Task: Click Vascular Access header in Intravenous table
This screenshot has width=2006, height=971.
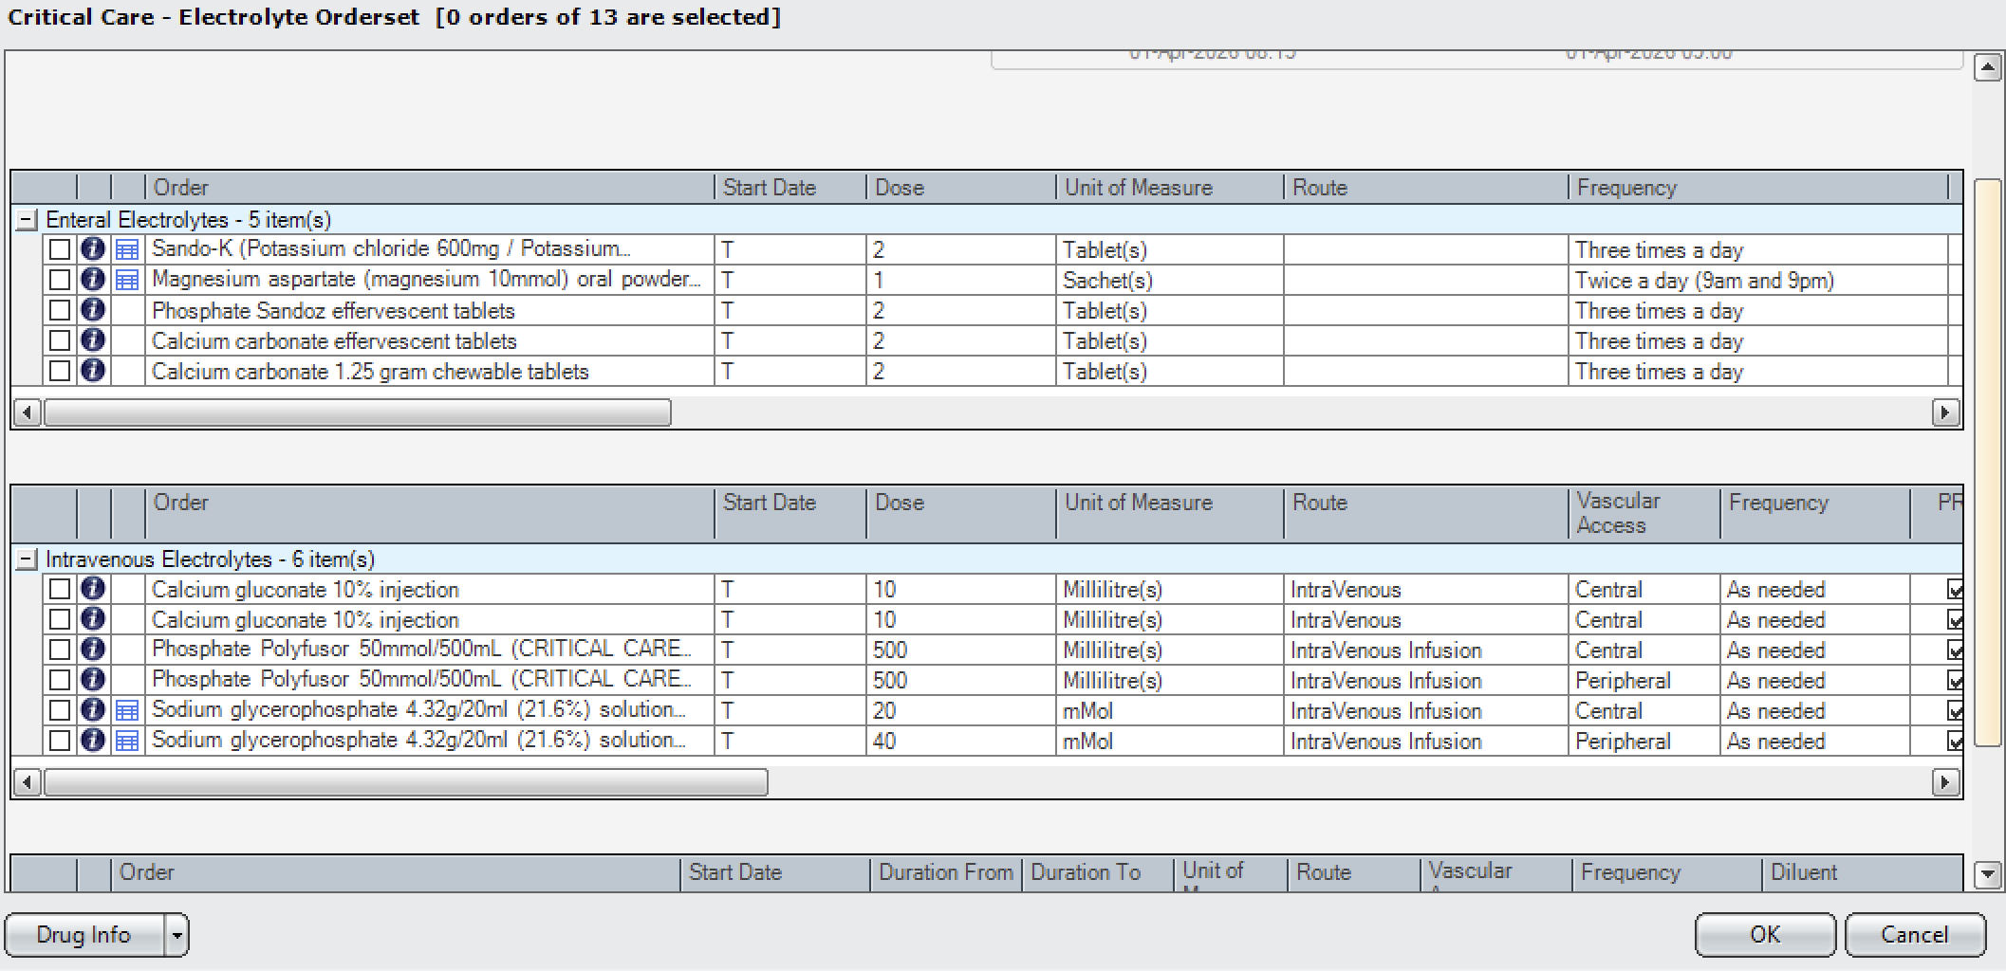Action: [x=1644, y=513]
